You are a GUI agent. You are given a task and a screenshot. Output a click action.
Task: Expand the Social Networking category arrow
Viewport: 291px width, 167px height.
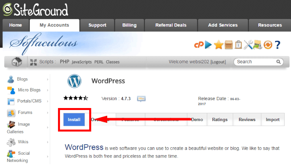48,157
